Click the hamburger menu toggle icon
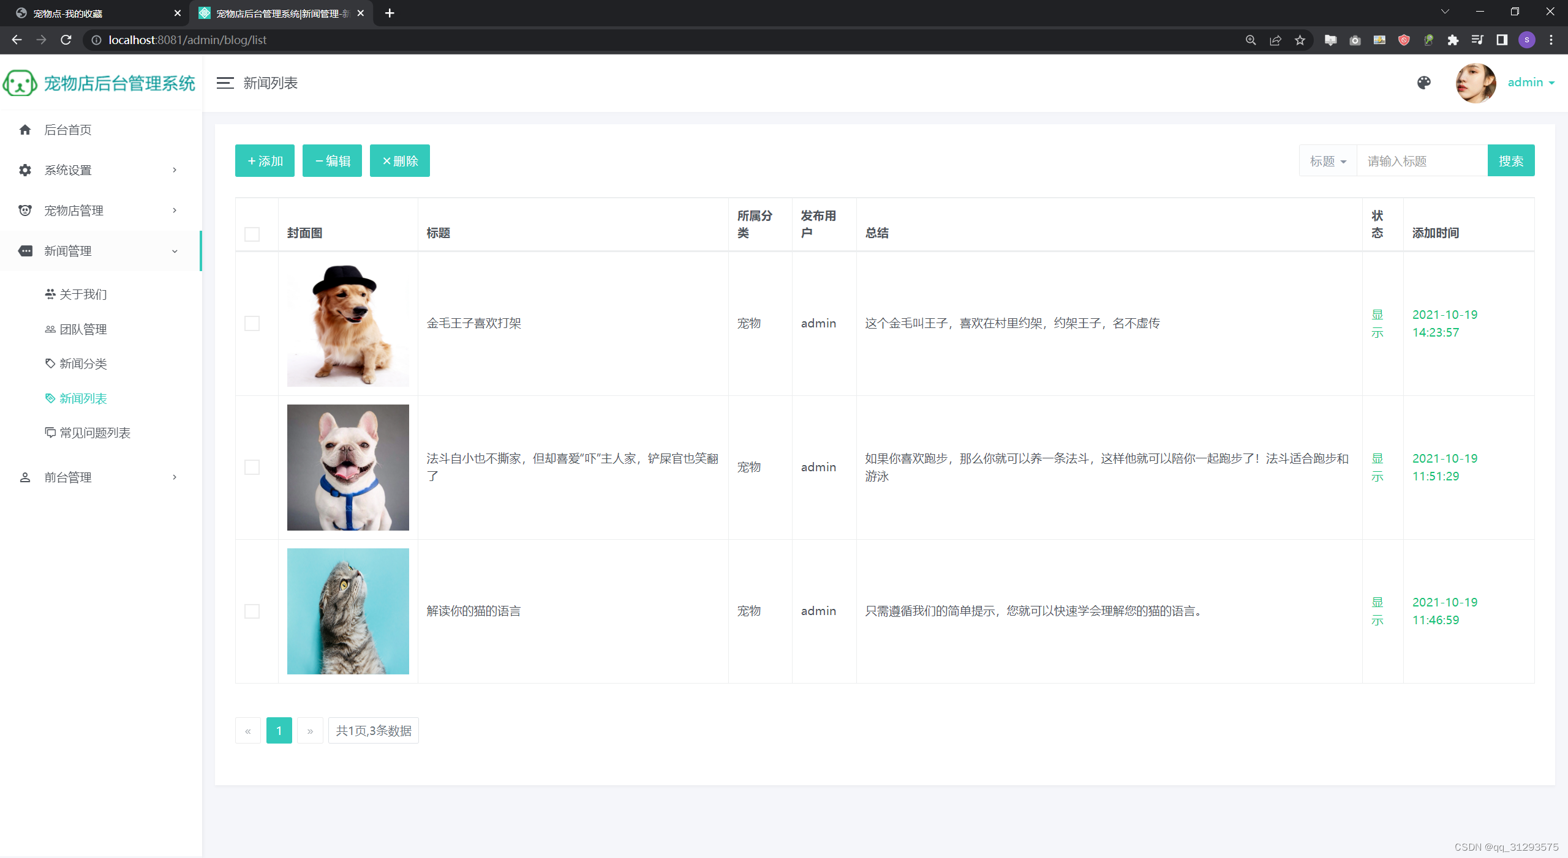 (x=225, y=83)
